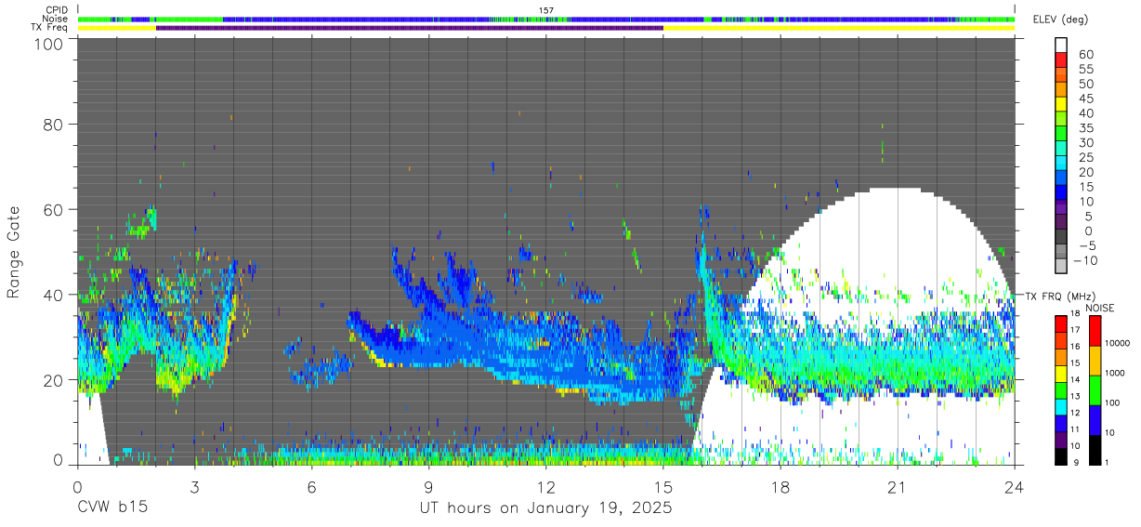
Task: Click the "80" tick on the Range Gate axis
Action: 52,125
